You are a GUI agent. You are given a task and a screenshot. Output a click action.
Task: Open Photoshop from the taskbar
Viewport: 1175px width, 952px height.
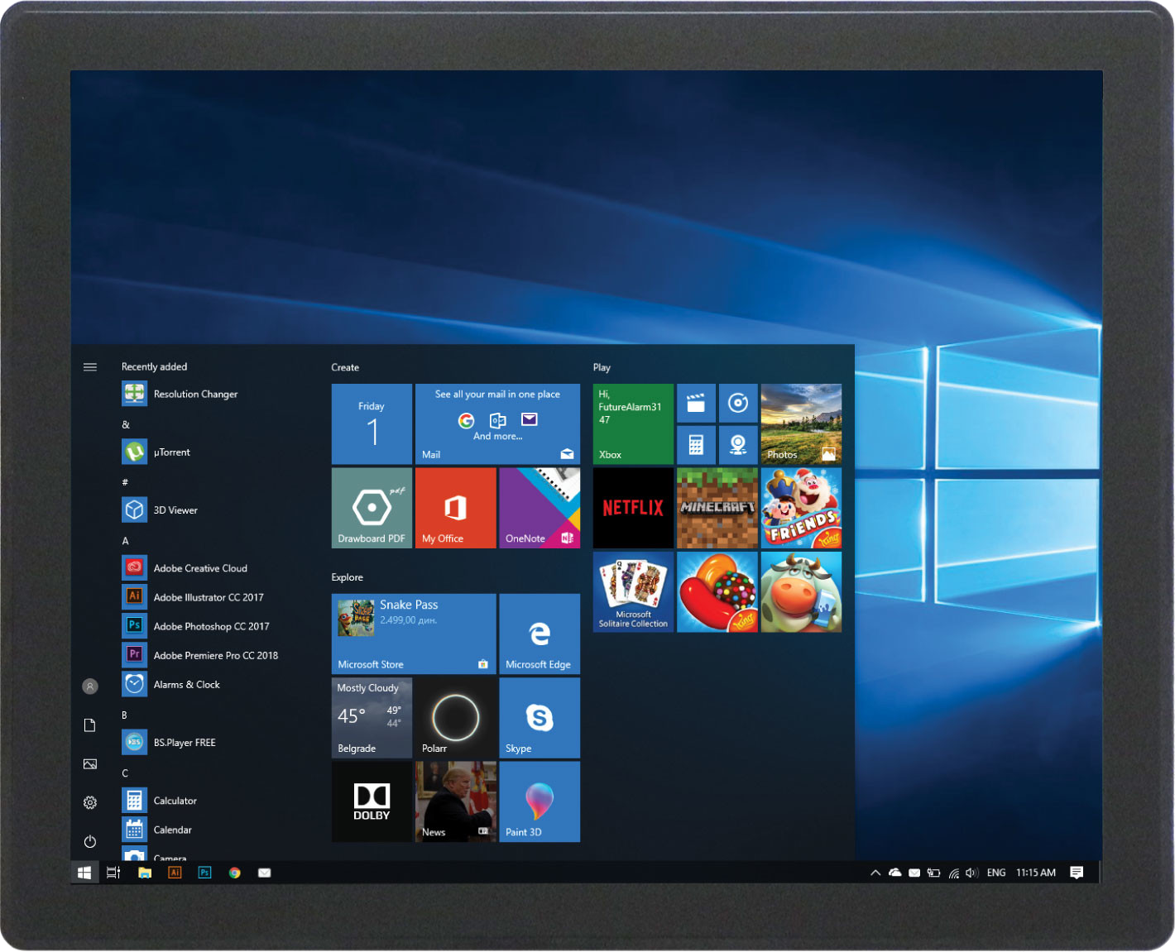click(x=204, y=873)
